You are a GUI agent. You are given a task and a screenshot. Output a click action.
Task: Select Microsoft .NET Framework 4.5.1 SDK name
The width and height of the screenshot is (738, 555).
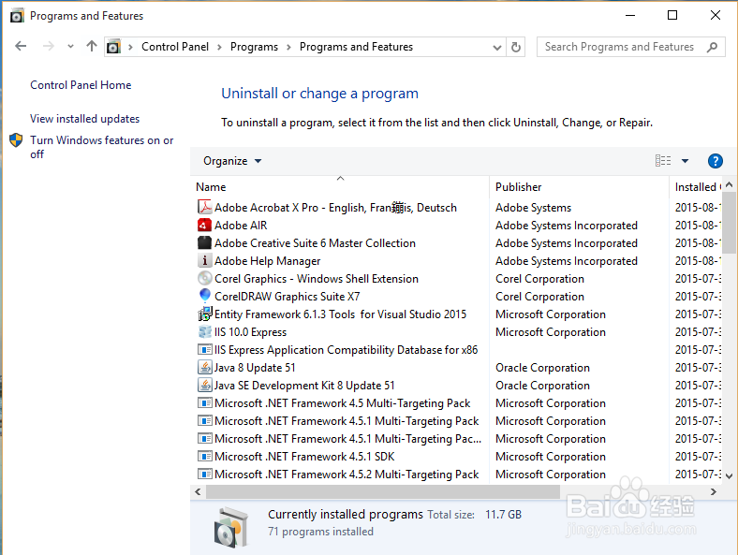pyautogui.click(x=304, y=456)
